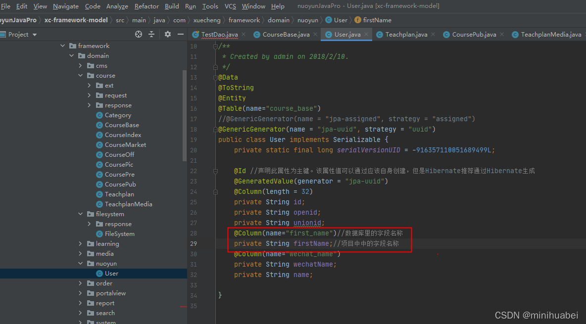Viewport: 586px width, 324px height.
Task: Select Category class in tree
Action: [118, 115]
